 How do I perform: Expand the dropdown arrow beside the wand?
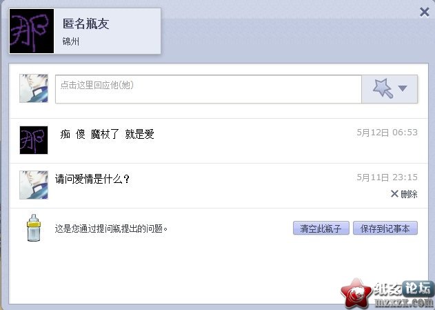click(403, 88)
